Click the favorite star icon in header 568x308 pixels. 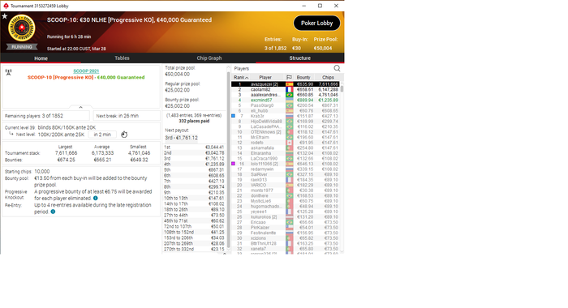(5, 16)
